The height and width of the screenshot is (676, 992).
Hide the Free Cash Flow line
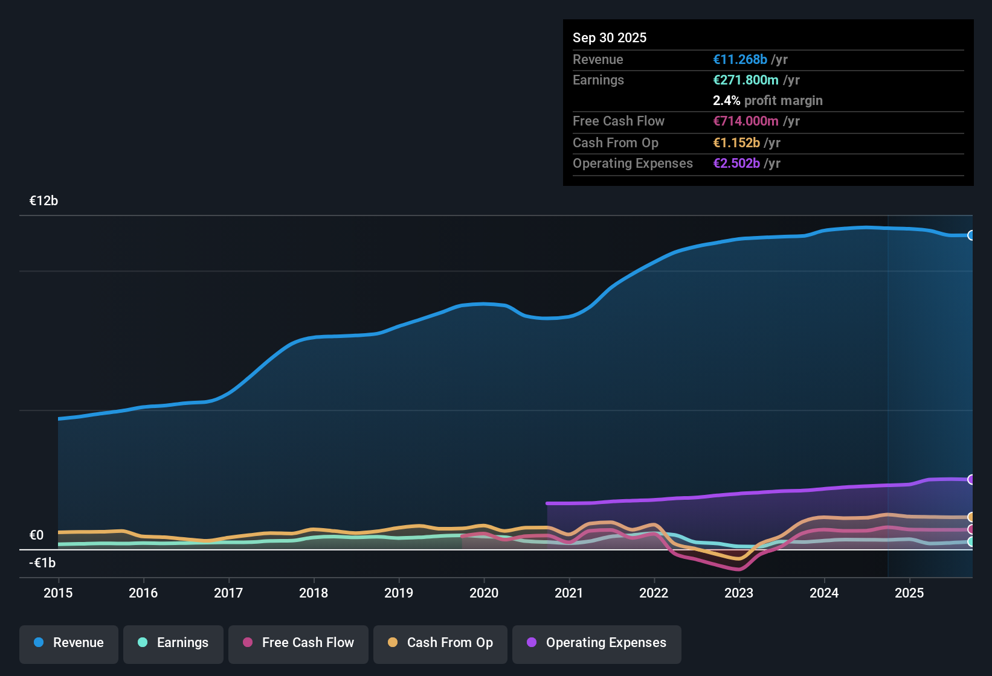(298, 643)
